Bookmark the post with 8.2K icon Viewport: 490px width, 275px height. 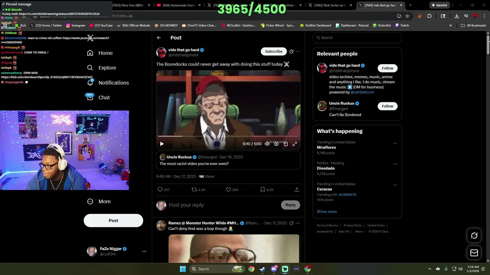coord(267,189)
